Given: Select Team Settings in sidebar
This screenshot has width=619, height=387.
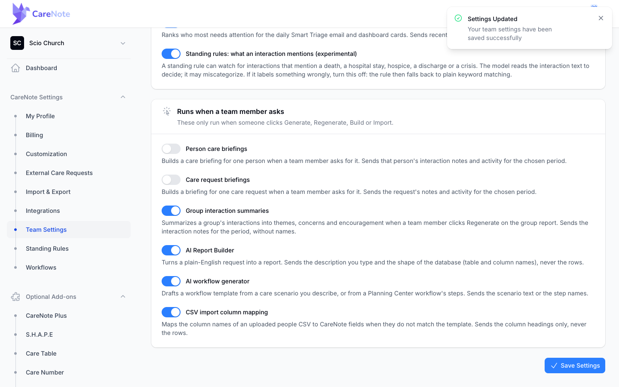Looking at the screenshot, I should pos(69,230).
